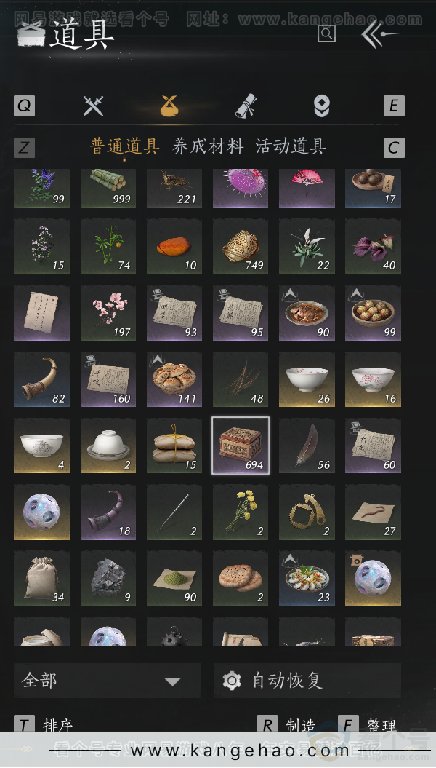436x768 pixels.
Task: Select the cloth sack item showing 34
Action: [41, 579]
